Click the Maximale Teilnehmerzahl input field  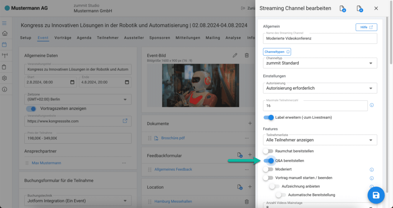click(x=315, y=106)
